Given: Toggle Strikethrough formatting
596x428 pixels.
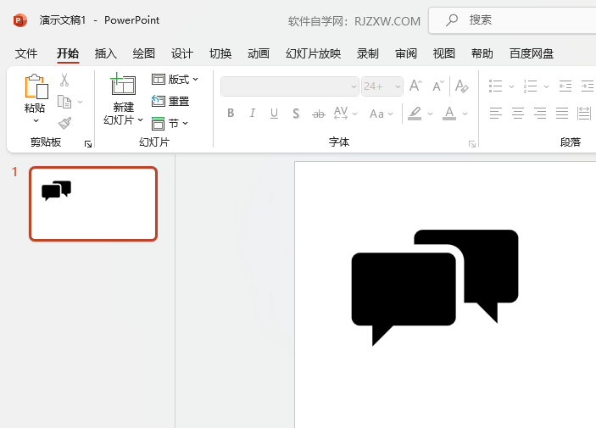Looking at the screenshot, I should [319, 114].
